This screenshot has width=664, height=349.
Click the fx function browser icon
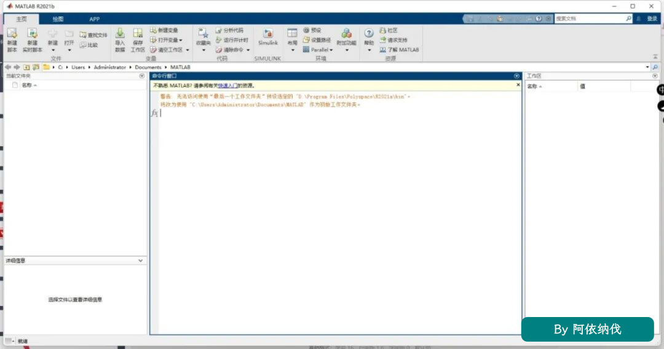pyautogui.click(x=154, y=113)
